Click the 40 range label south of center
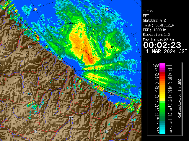 (x=71, y=117)
